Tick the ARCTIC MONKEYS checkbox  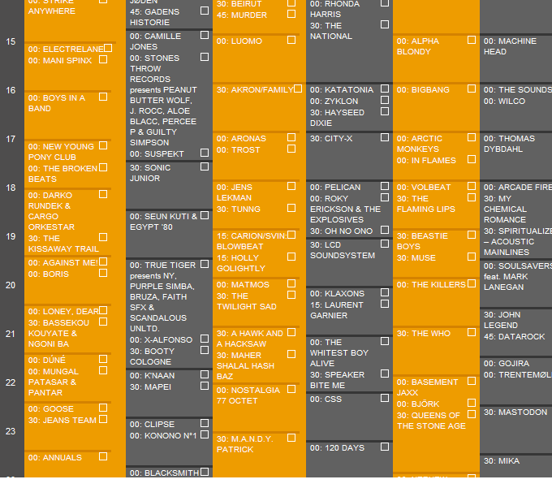pyautogui.click(x=472, y=137)
